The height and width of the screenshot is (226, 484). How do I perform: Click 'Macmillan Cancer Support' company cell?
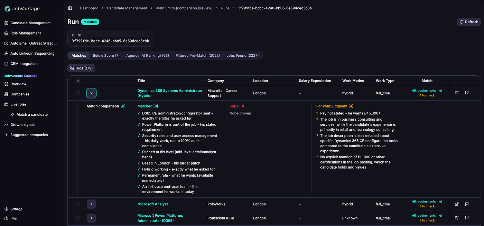click(223, 93)
